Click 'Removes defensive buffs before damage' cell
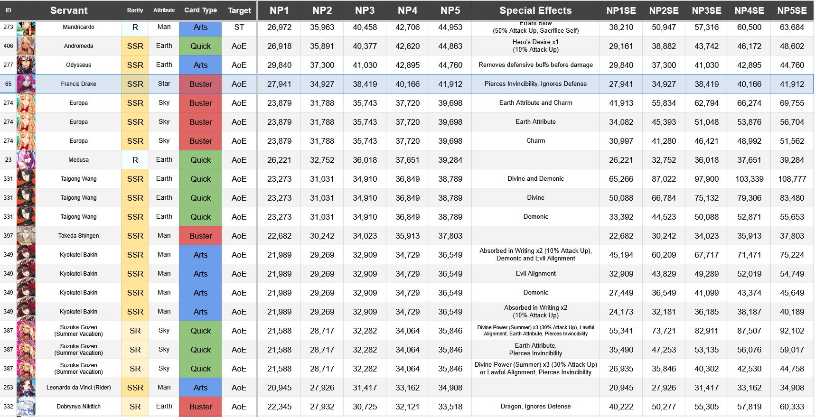This screenshot has height=417, width=815. click(535, 65)
